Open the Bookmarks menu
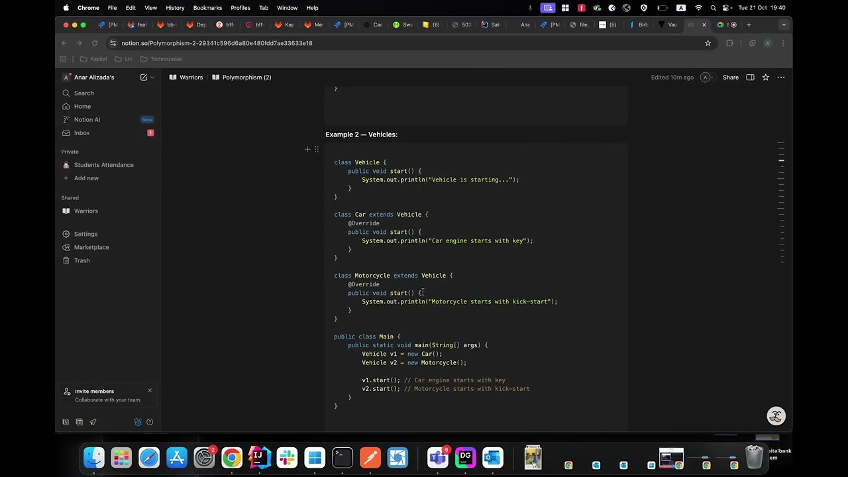Viewport: 848px width, 477px height. coord(207,8)
